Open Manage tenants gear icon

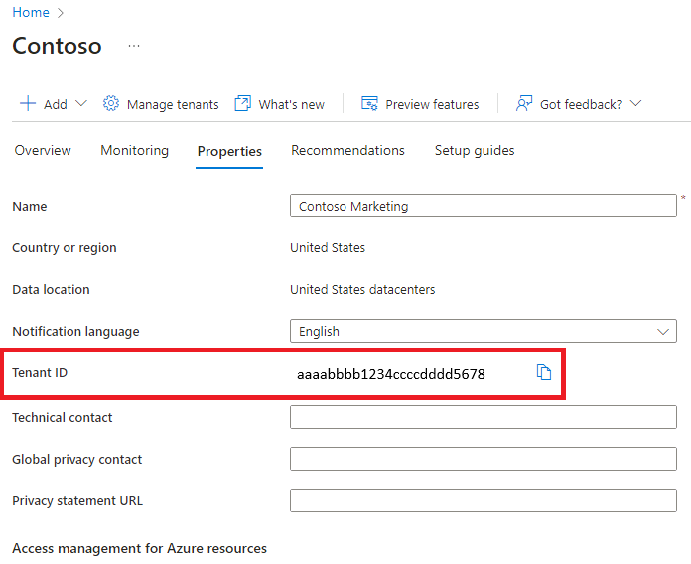pyautogui.click(x=111, y=104)
